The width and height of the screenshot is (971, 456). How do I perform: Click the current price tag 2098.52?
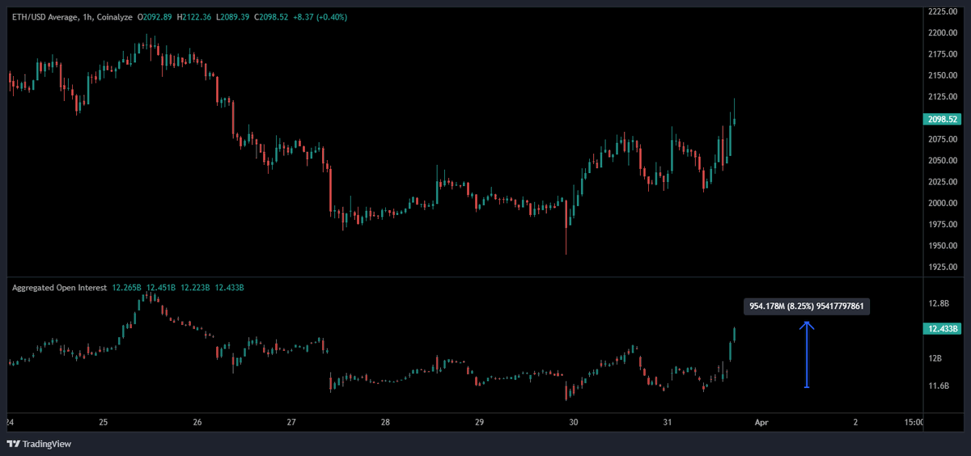(942, 119)
